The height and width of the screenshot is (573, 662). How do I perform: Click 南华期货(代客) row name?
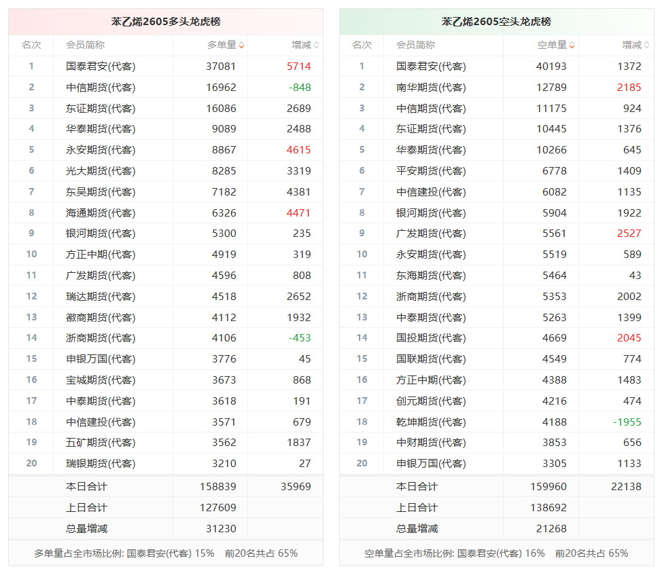tap(431, 88)
